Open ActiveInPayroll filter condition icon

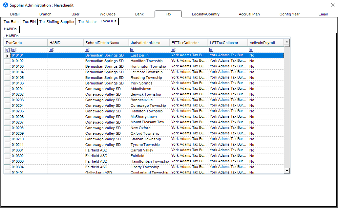[x=251, y=50]
